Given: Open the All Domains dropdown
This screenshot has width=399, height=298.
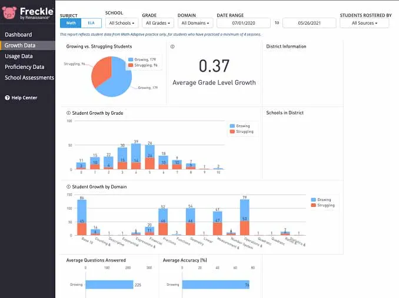Looking at the screenshot, I should [x=195, y=23].
